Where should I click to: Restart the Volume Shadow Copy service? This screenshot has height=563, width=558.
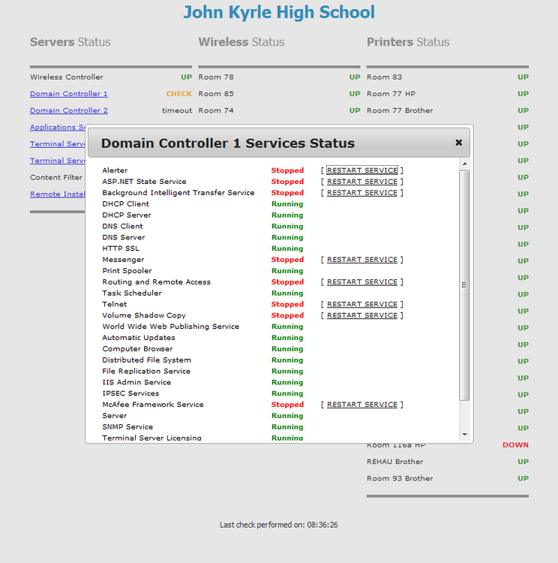(x=362, y=315)
